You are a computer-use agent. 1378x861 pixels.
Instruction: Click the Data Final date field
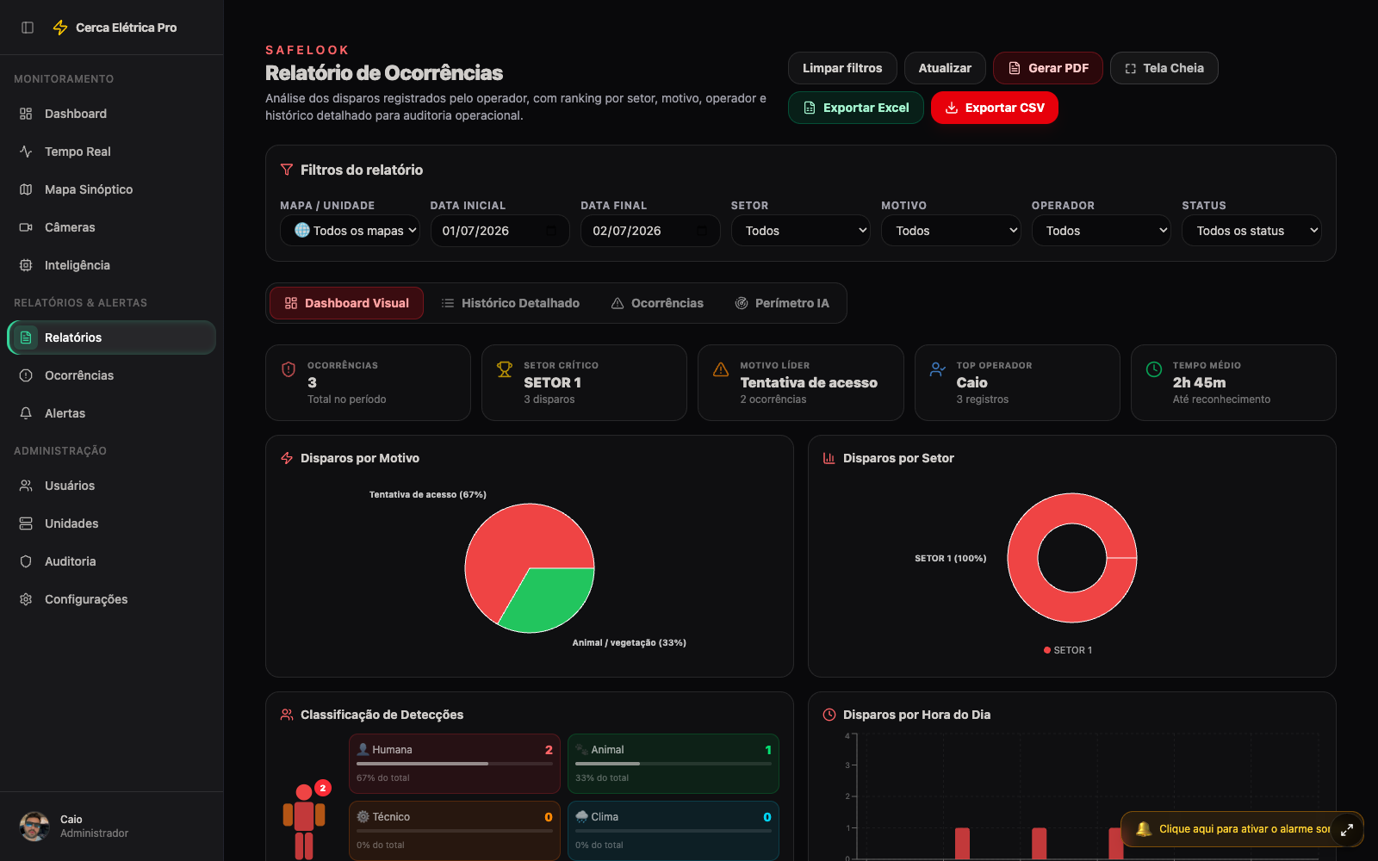[x=650, y=231]
